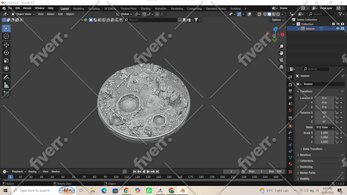Image resolution: width=347 pixels, height=195 pixels.
Task: Play the animation forward
Action: (x=148, y=172)
